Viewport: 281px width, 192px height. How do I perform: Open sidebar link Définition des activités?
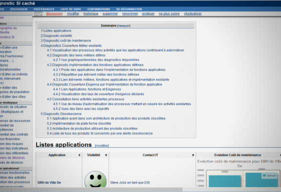[x=13, y=177]
